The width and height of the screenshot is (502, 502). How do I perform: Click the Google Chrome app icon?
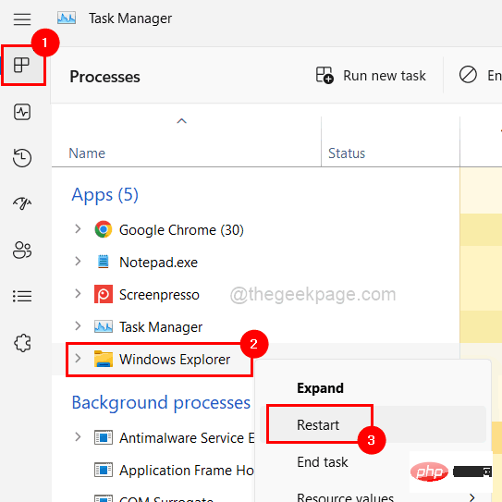pos(104,229)
